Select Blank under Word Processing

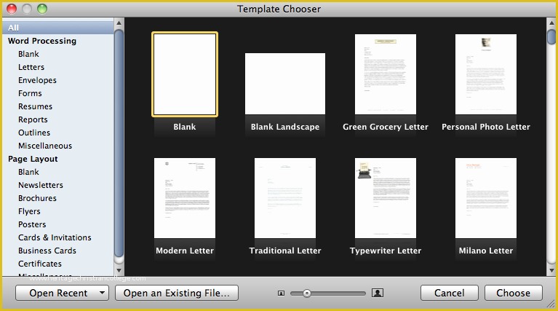[x=28, y=54]
